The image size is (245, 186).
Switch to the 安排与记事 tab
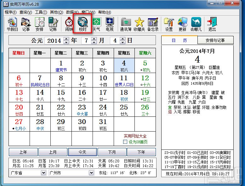[215, 40]
